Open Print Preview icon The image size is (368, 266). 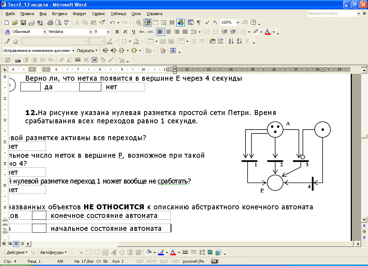pyautogui.click(x=59, y=23)
